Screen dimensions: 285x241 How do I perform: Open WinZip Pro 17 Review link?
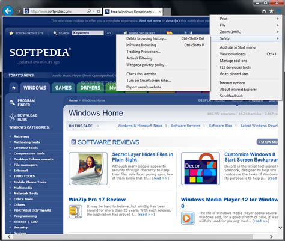[97, 200]
